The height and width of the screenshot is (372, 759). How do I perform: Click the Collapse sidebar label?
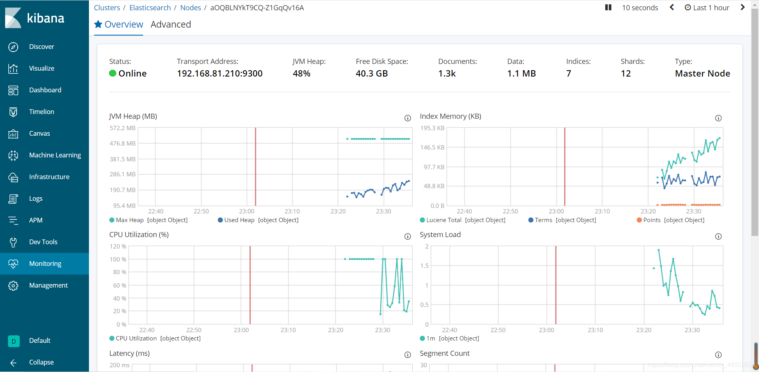[x=42, y=363]
